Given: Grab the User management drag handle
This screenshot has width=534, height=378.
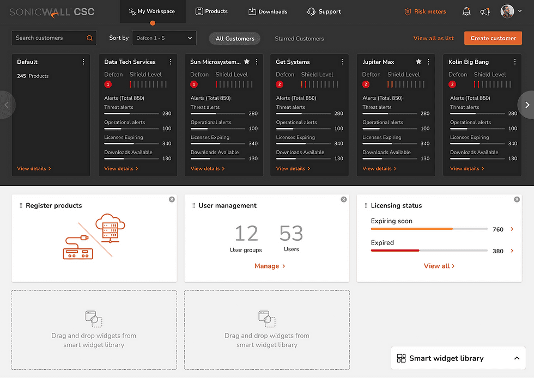Looking at the screenshot, I should pos(193,206).
